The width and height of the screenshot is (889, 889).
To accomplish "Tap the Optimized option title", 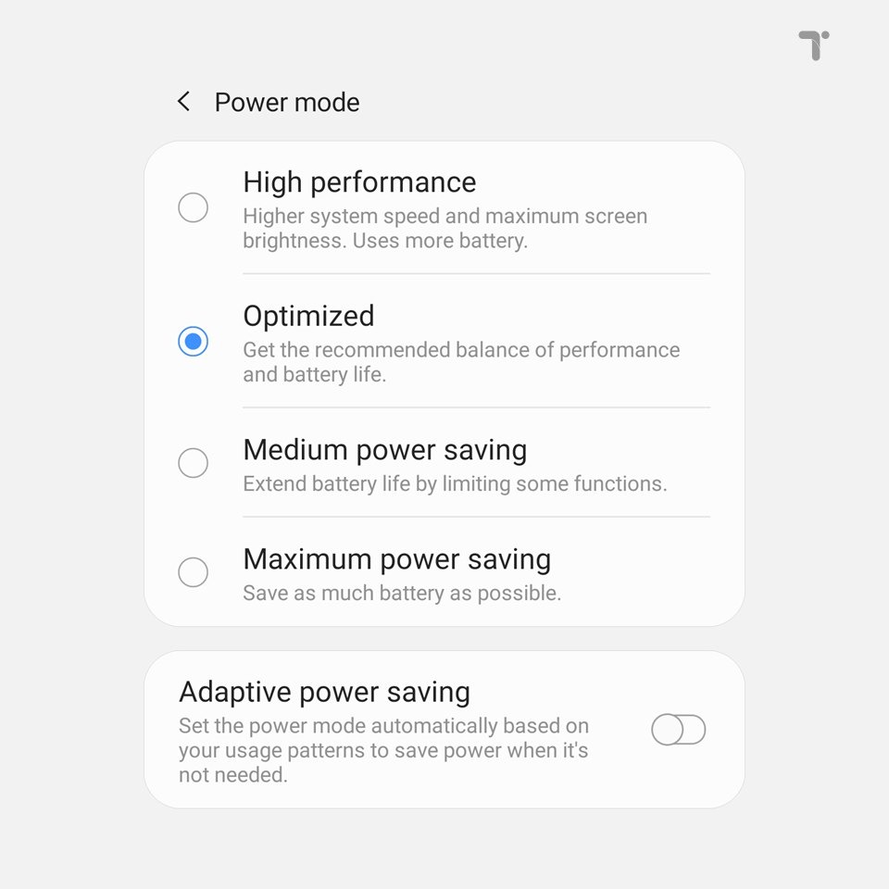I will [308, 316].
